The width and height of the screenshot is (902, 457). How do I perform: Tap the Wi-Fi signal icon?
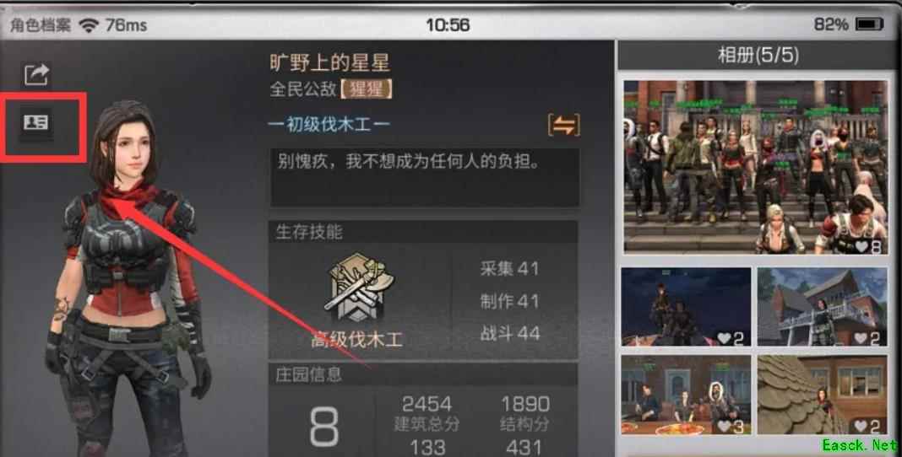coord(89,25)
